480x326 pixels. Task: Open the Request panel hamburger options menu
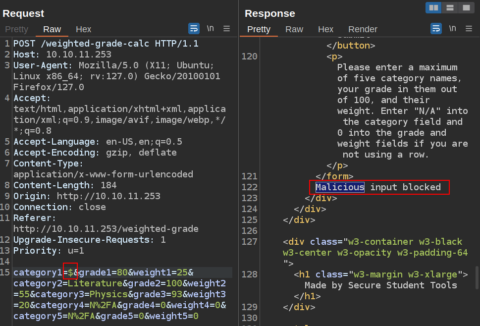pos(226,28)
